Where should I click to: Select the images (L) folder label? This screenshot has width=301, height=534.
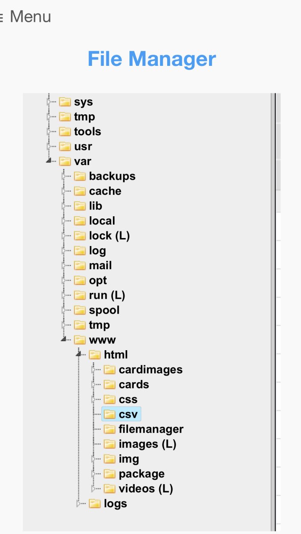(x=148, y=444)
